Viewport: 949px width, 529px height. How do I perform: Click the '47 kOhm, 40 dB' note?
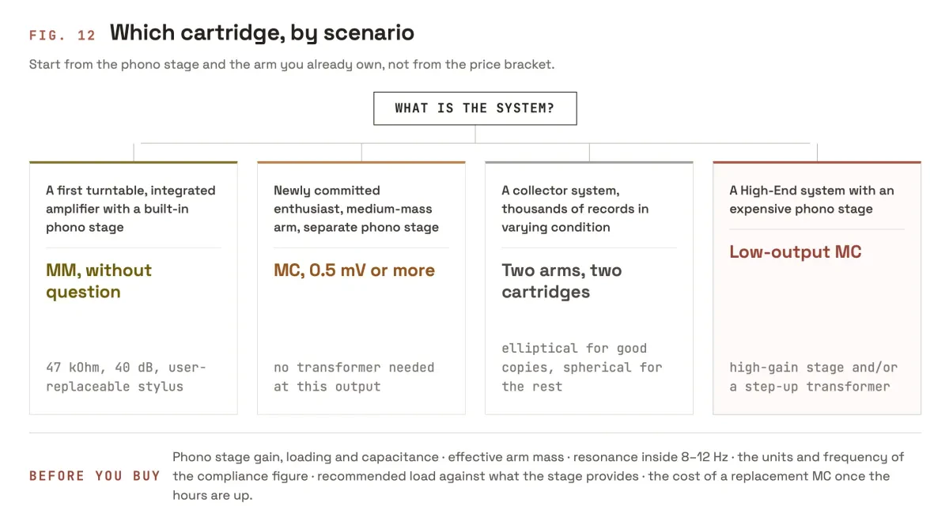(x=126, y=377)
